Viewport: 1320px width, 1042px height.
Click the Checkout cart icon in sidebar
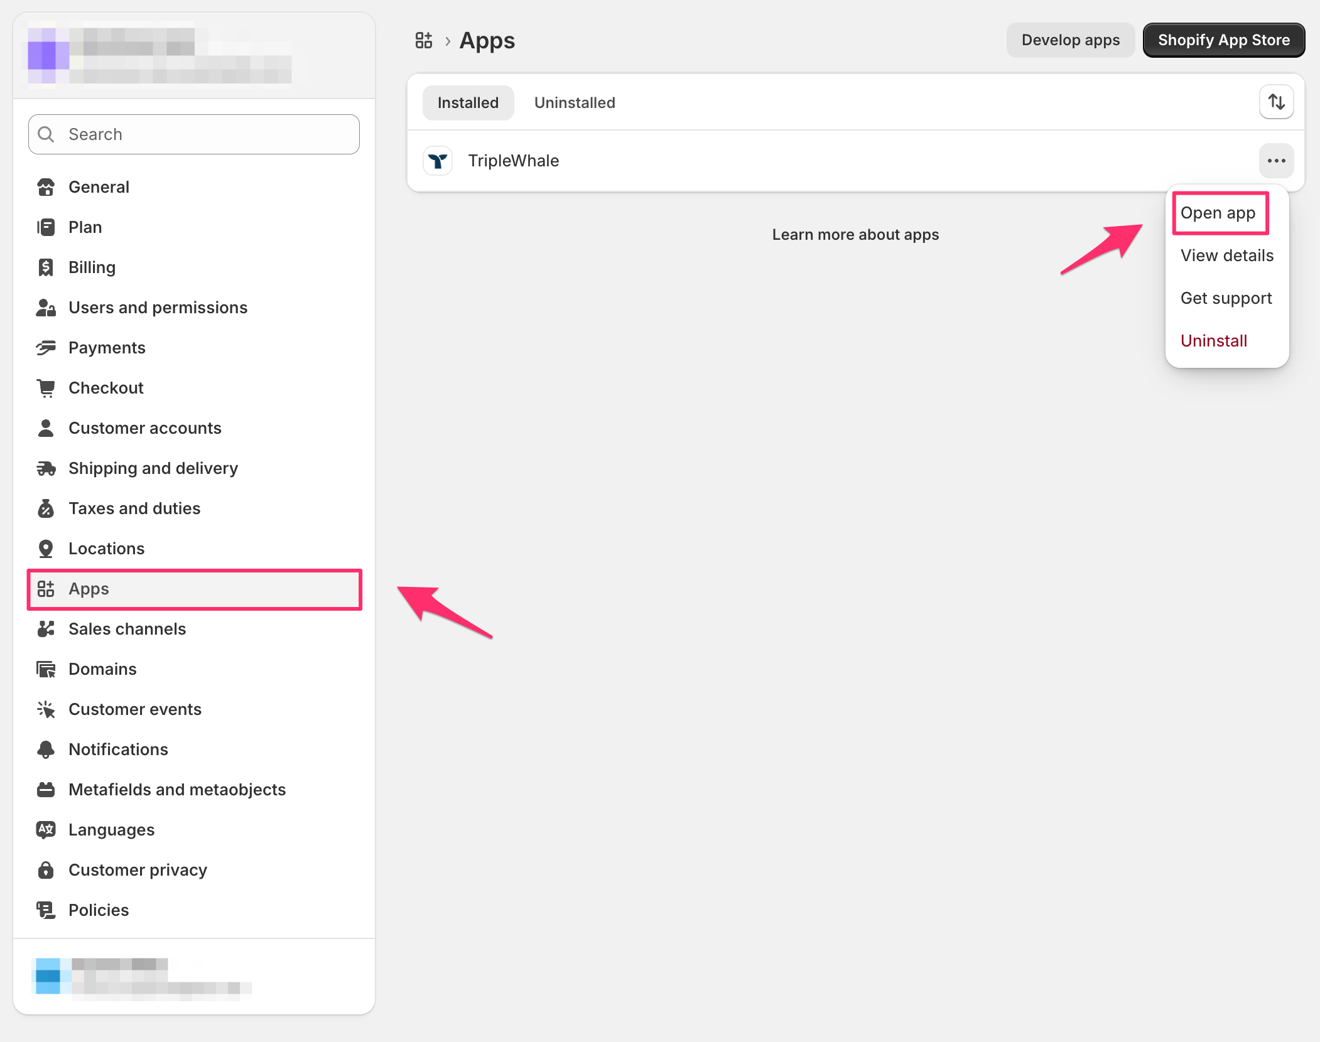pos(46,388)
